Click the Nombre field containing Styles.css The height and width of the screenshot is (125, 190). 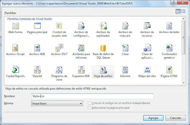click(x=92, y=96)
